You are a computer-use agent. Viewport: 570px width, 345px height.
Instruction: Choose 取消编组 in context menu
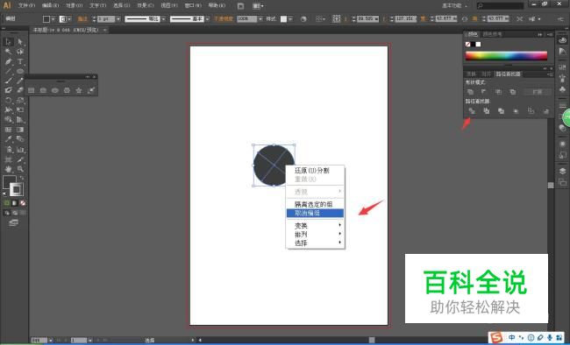[x=315, y=213]
